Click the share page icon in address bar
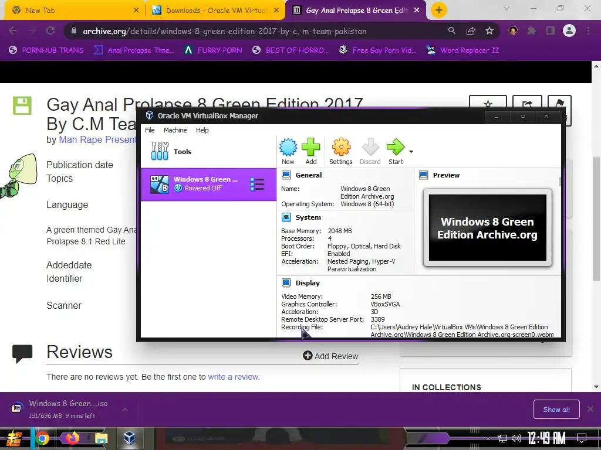The height and width of the screenshot is (450, 601). pyautogui.click(x=471, y=31)
